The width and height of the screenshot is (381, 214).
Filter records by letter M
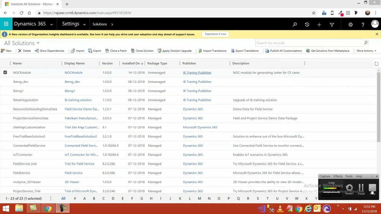click(199, 199)
